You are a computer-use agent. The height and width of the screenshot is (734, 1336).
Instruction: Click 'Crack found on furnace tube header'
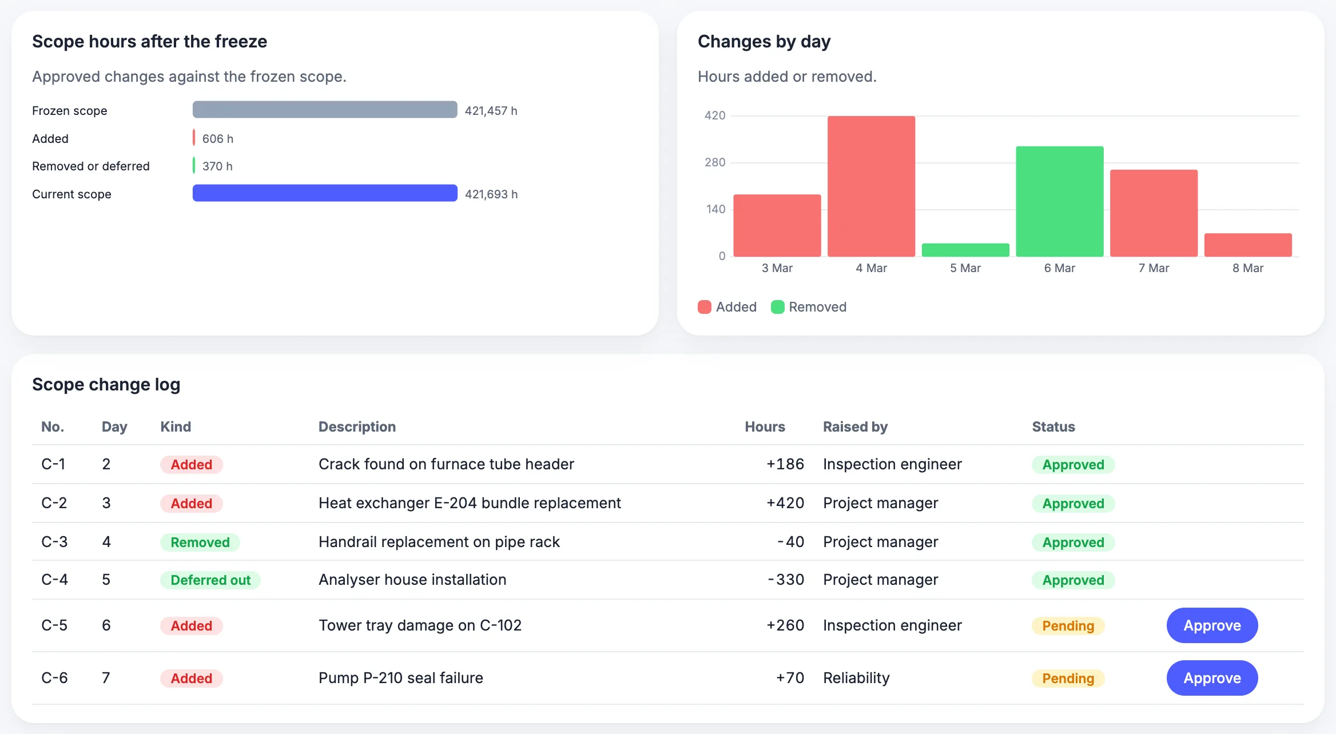pyautogui.click(x=446, y=464)
